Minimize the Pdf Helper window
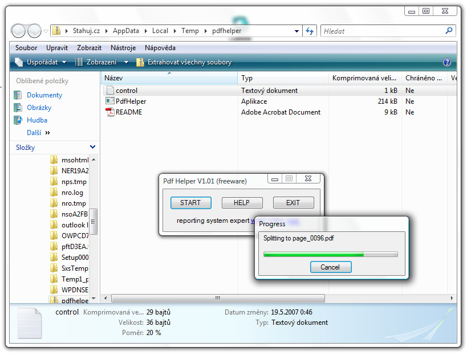The width and height of the screenshot is (471, 355). [x=274, y=179]
